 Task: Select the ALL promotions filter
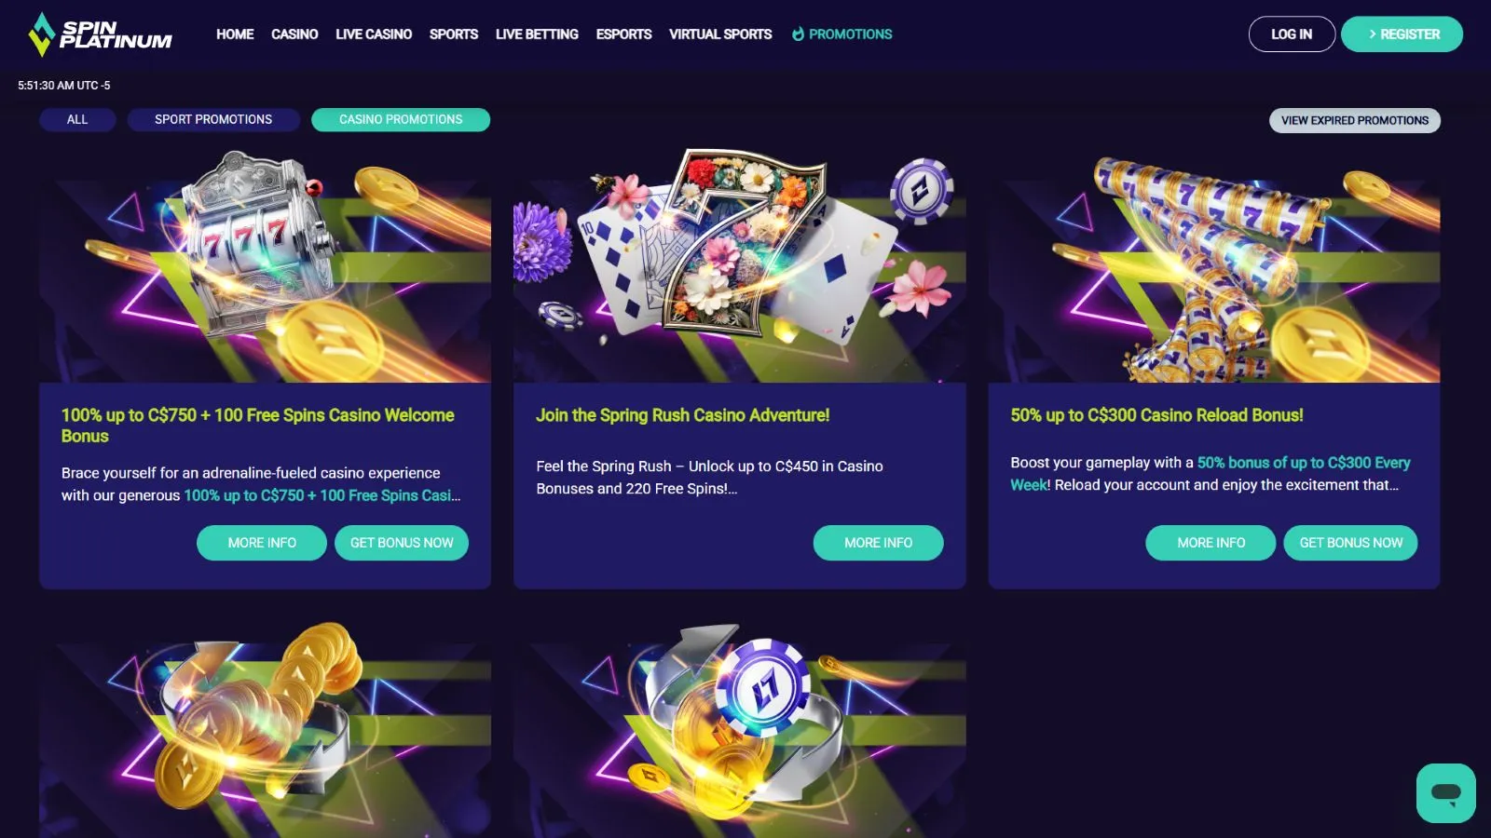(x=77, y=120)
